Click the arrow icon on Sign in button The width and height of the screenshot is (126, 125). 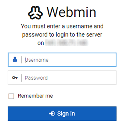point(52,114)
